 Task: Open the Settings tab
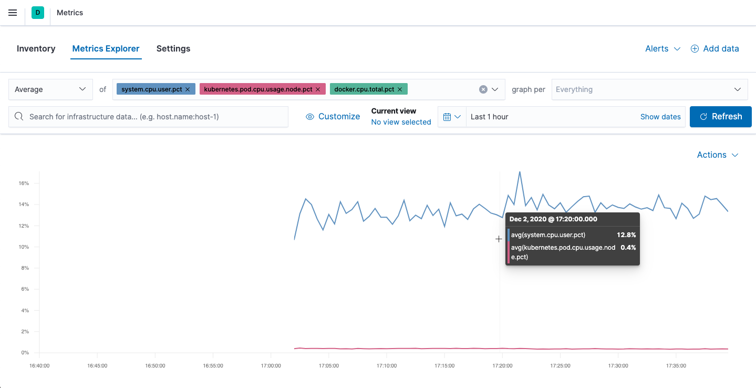pyautogui.click(x=173, y=48)
